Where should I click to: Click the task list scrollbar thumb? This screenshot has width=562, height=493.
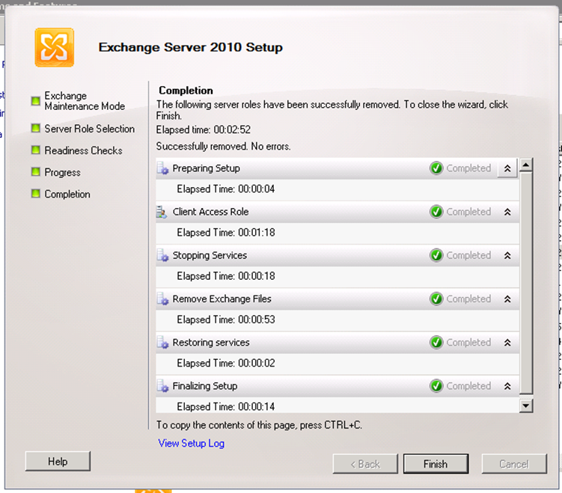click(x=526, y=283)
